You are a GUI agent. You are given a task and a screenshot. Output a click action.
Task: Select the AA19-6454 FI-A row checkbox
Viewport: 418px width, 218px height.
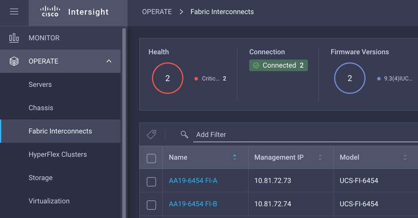point(151,182)
